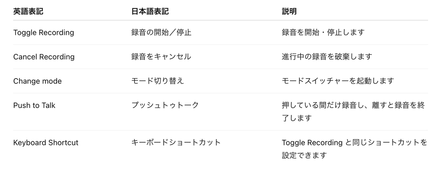The width and height of the screenshot is (441, 170).
Task: Click the キーボードショートカット cell
Action: point(176,142)
